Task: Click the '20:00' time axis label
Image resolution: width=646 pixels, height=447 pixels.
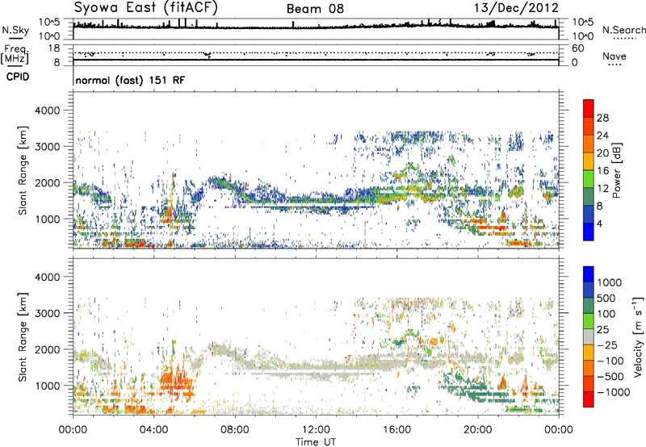Action: click(x=477, y=430)
